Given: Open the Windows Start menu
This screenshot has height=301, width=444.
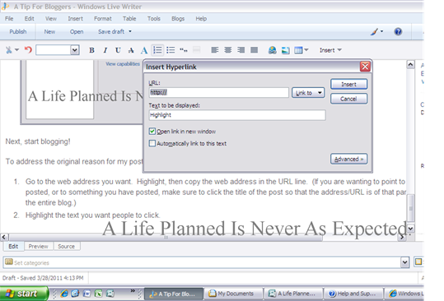Looking at the screenshot, I should pos(24,294).
